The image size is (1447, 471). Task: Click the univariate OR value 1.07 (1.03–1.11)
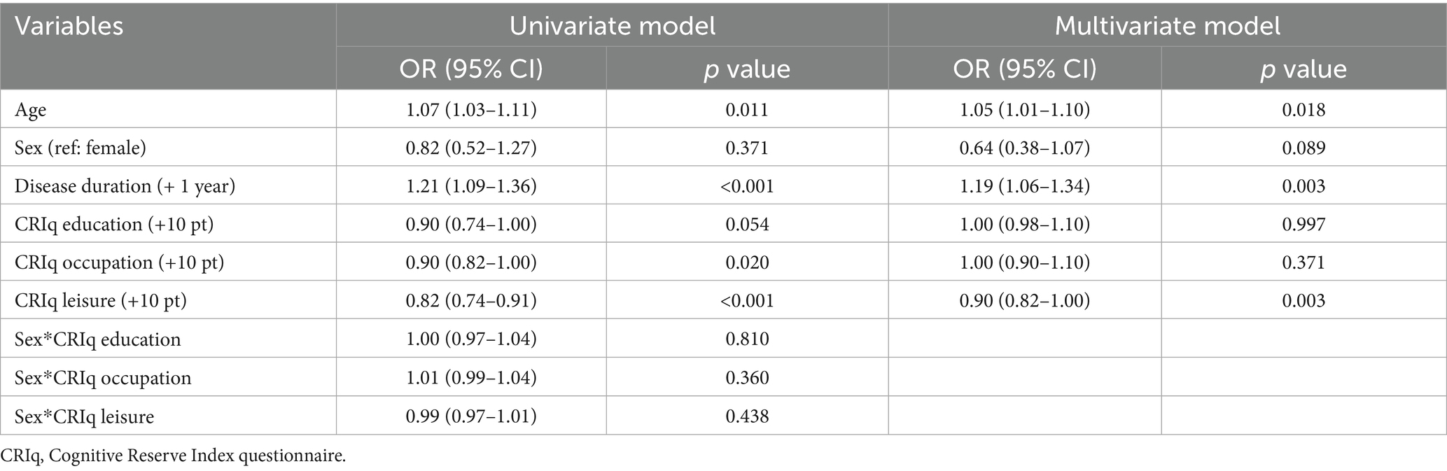[x=471, y=110]
